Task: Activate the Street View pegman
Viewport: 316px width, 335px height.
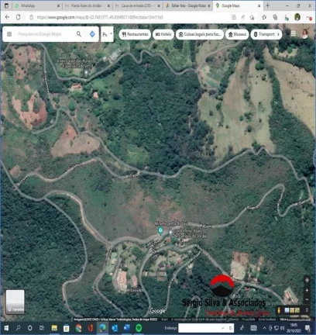Action: pyautogui.click(x=279, y=310)
